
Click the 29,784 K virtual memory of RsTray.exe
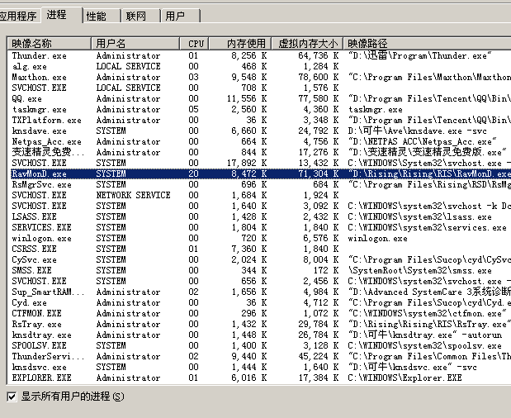[319, 324]
